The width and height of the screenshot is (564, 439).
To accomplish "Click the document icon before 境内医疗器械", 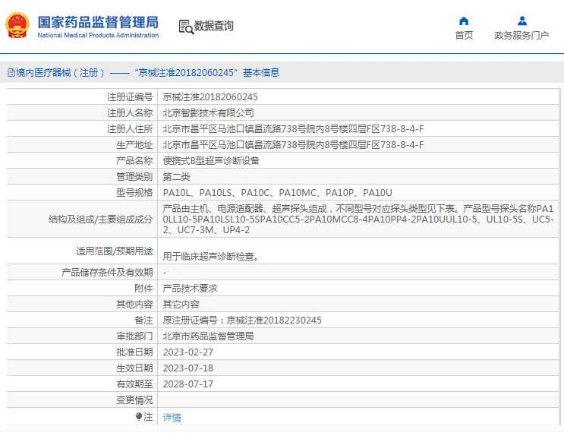I will (11, 73).
